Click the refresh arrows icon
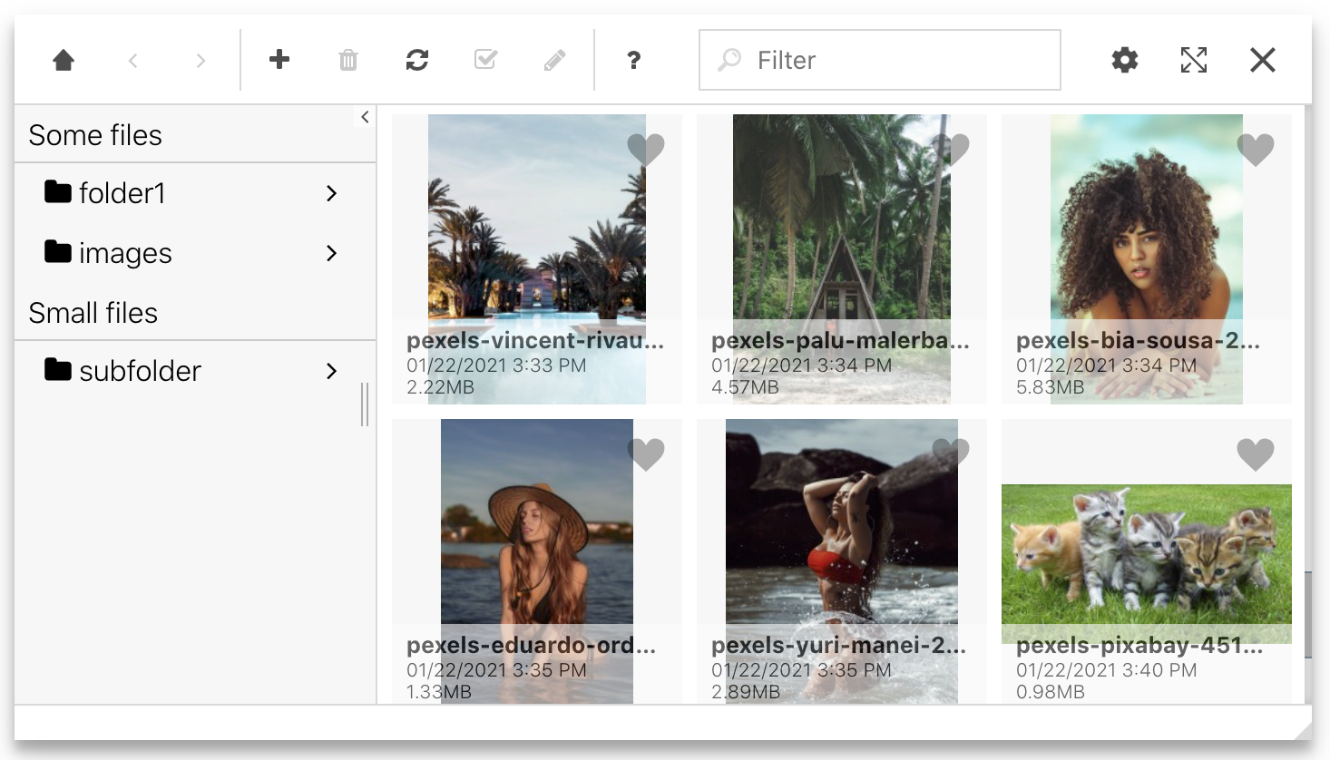Image resolution: width=1330 pixels, height=760 pixels. [417, 60]
